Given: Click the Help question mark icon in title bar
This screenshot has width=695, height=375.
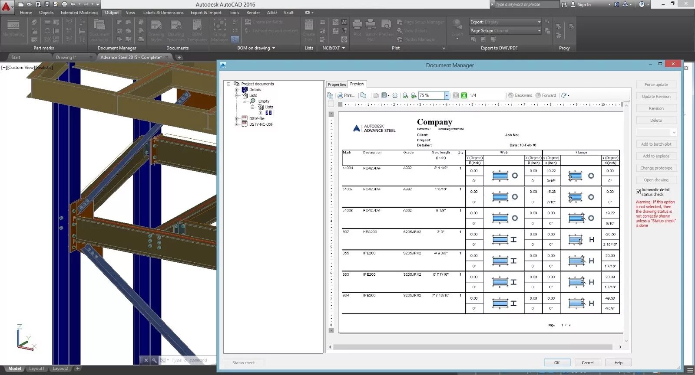Looking at the screenshot, I should 642,4.
